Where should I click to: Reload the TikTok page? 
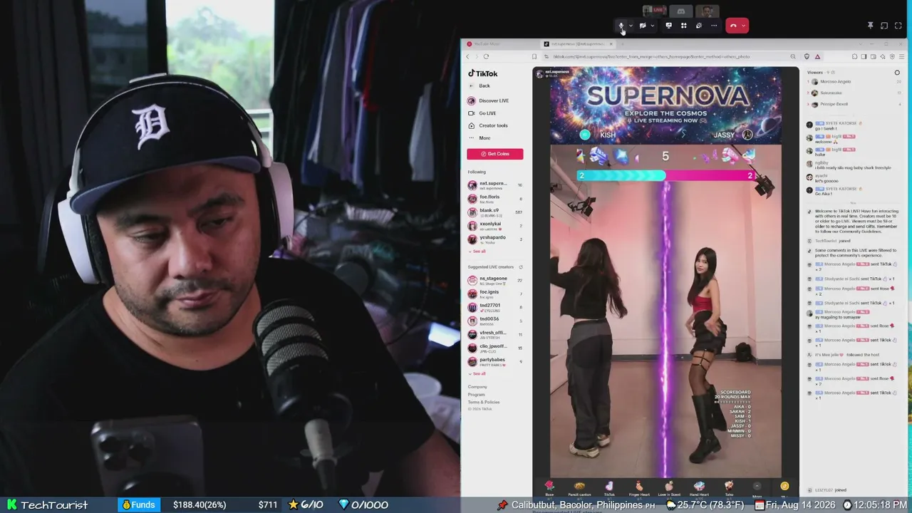[486, 56]
